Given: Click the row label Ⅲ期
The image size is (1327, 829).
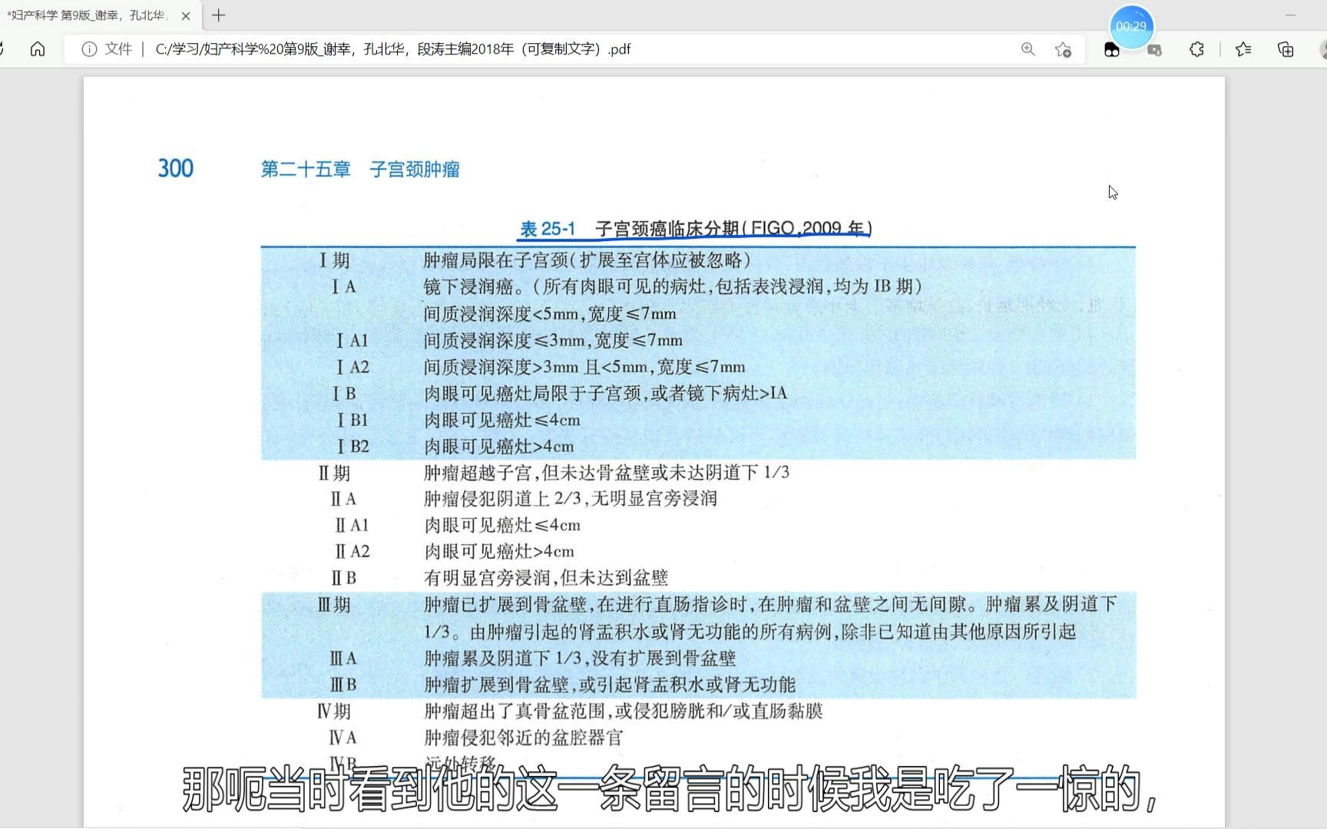Looking at the screenshot, I should tap(334, 605).
